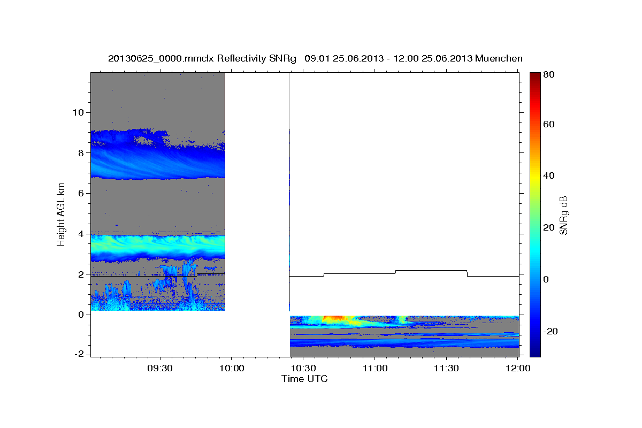Click the dark blue bottom of the colorbar
Screen dimensions: 642x428
pyautogui.click(x=535, y=351)
